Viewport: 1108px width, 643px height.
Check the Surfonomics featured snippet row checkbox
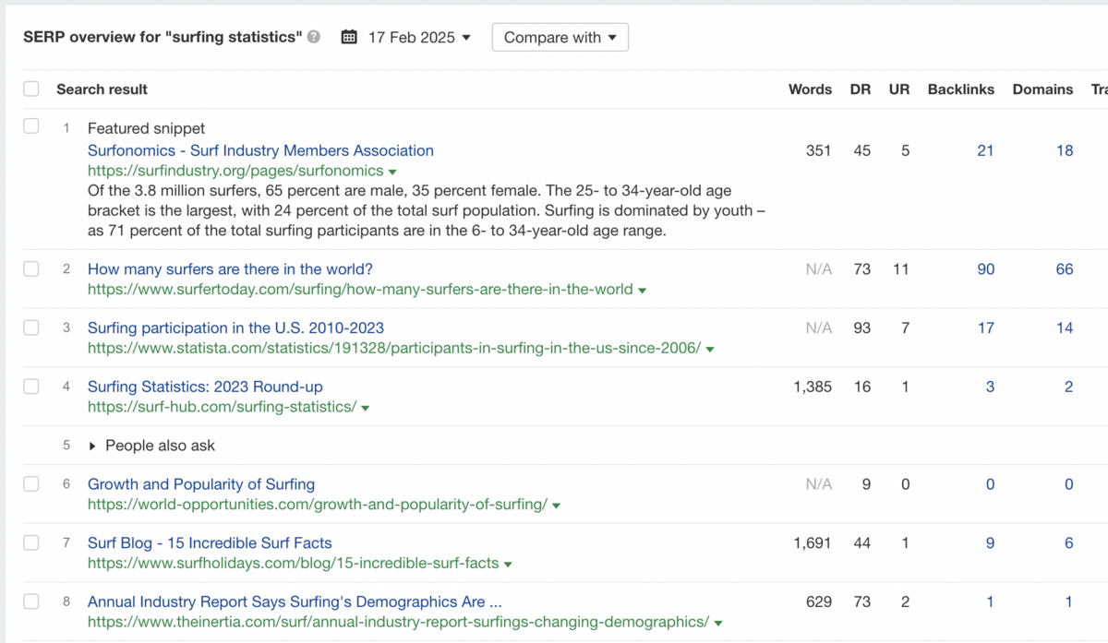(31, 126)
